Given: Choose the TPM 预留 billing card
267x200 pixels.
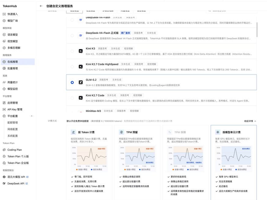Looking at the screenshot, I should click(x=137, y=162).
